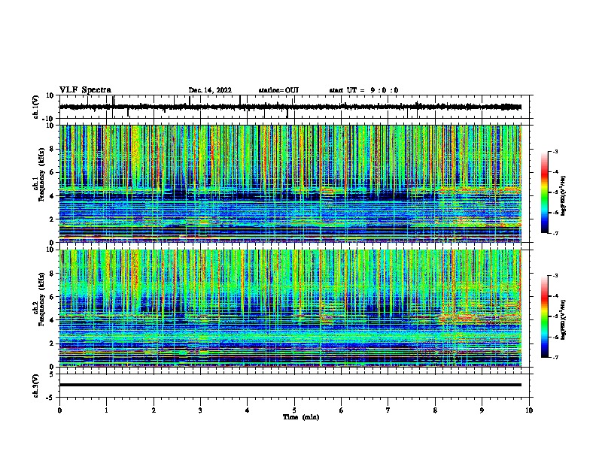Click inside the ch.2 spectrogram panel
The image size is (596, 460).
tap(290, 308)
